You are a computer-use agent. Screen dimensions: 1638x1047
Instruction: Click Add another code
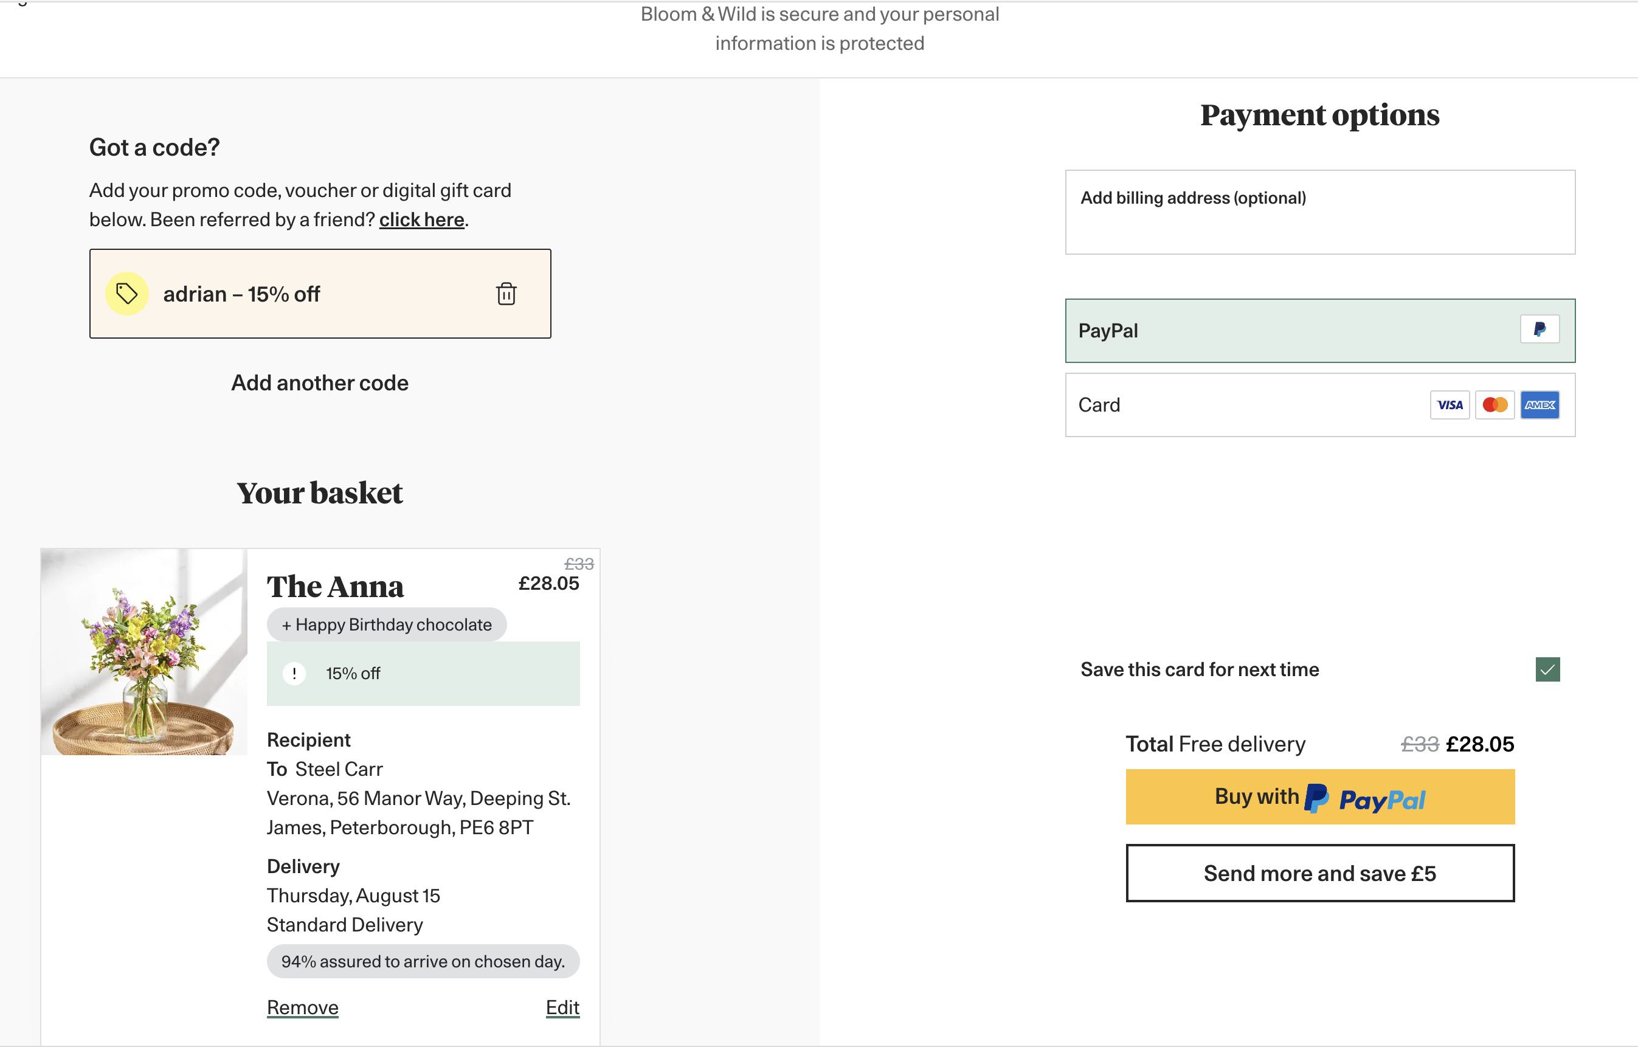point(320,383)
